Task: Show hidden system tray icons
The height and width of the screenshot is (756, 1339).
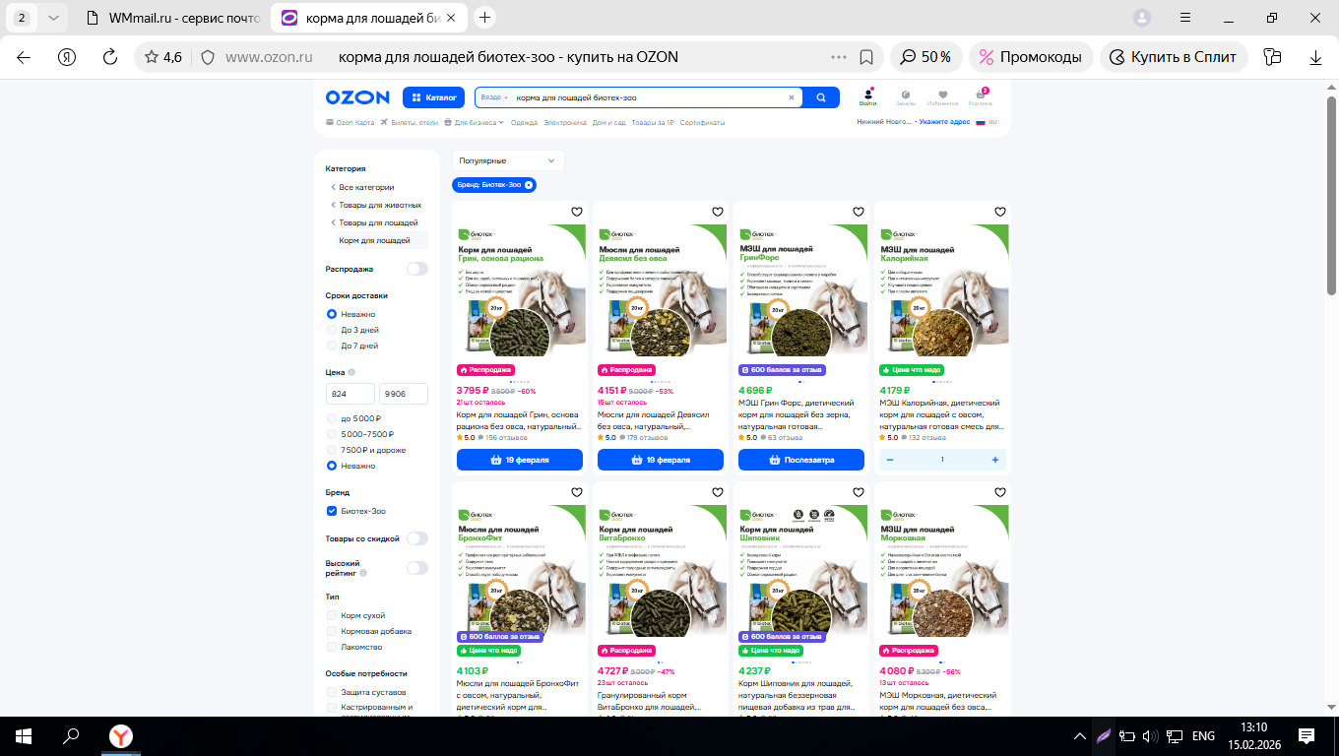Action: [1080, 736]
